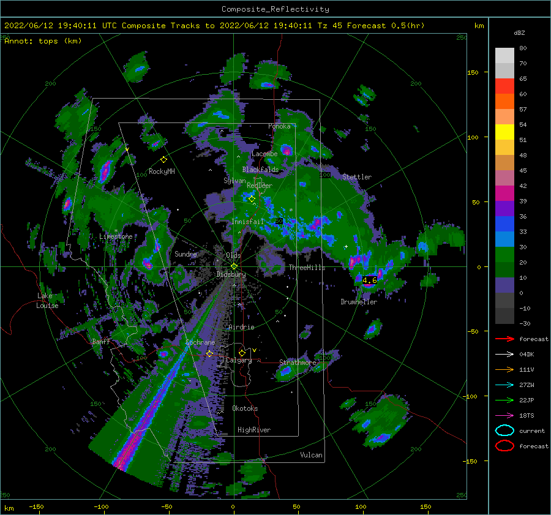
Task: Click the Composite_Reflectivity title
Action: (275, 9)
